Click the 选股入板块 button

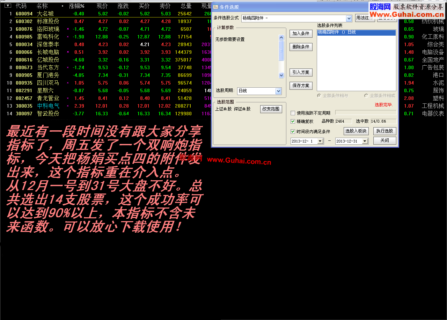pyautogui.click(x=356, y=131)
